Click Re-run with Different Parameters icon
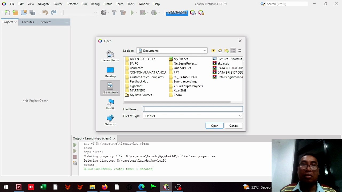Screen dimensions: 342x192 coord(75,151)
